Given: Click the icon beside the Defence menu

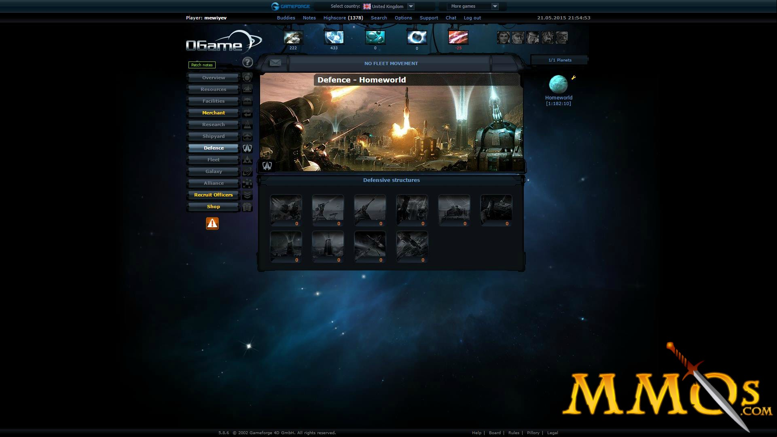Looking at the screenshot, I should coord(247,148).
